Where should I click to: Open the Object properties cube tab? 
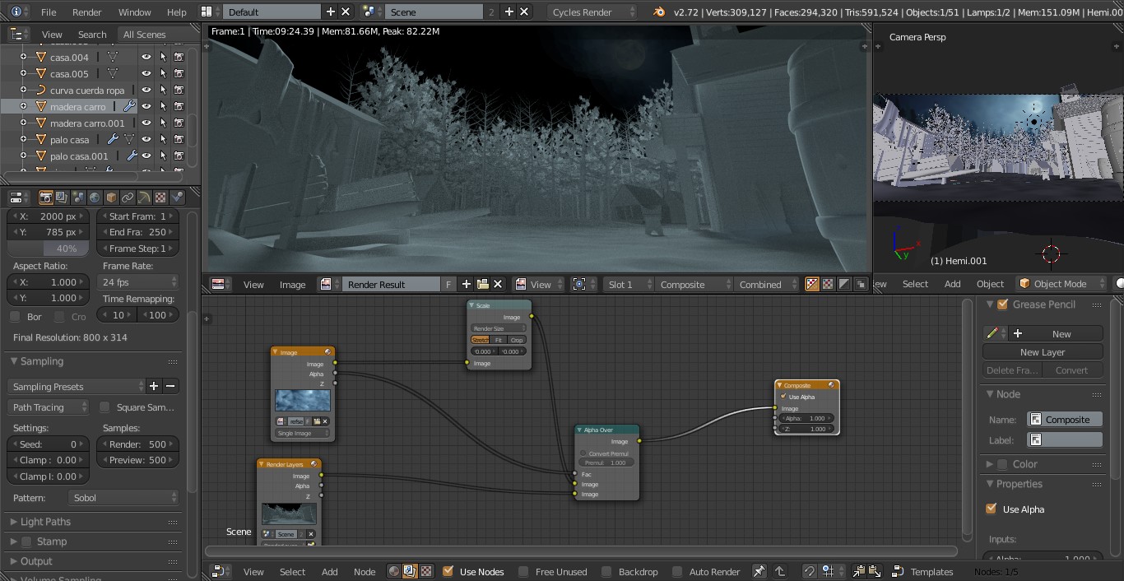[x=111, y=198]
